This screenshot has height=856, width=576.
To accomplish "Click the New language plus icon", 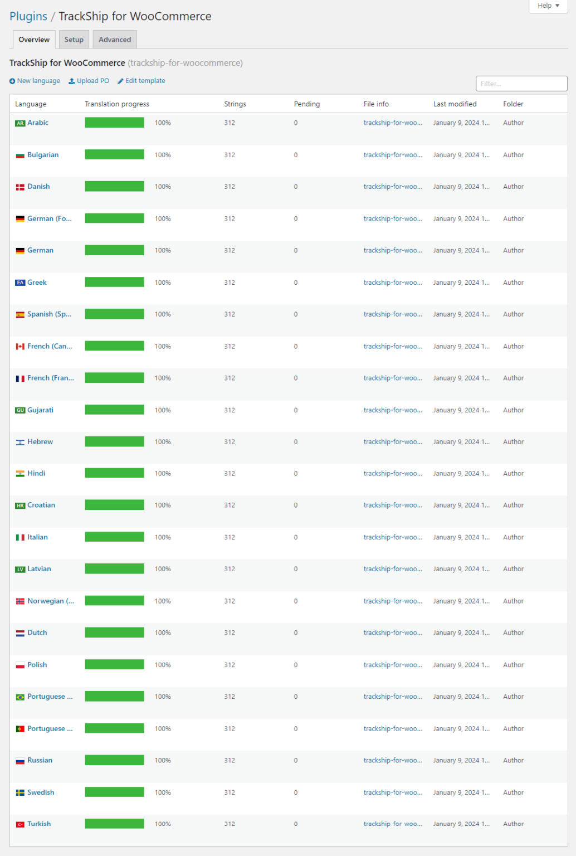I will click(x=12, y=81).
